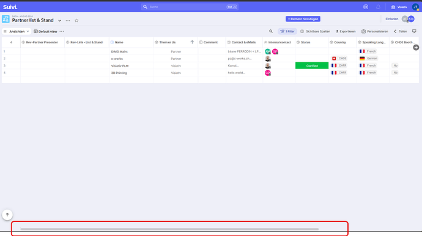Click the Internal contact column header
Viewport: 422px width, 236px height.
[279, 42]
